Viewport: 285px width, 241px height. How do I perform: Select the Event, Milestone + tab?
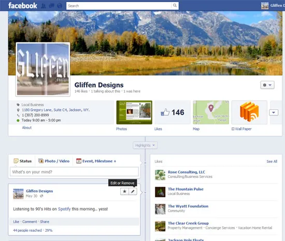[96, 161]
